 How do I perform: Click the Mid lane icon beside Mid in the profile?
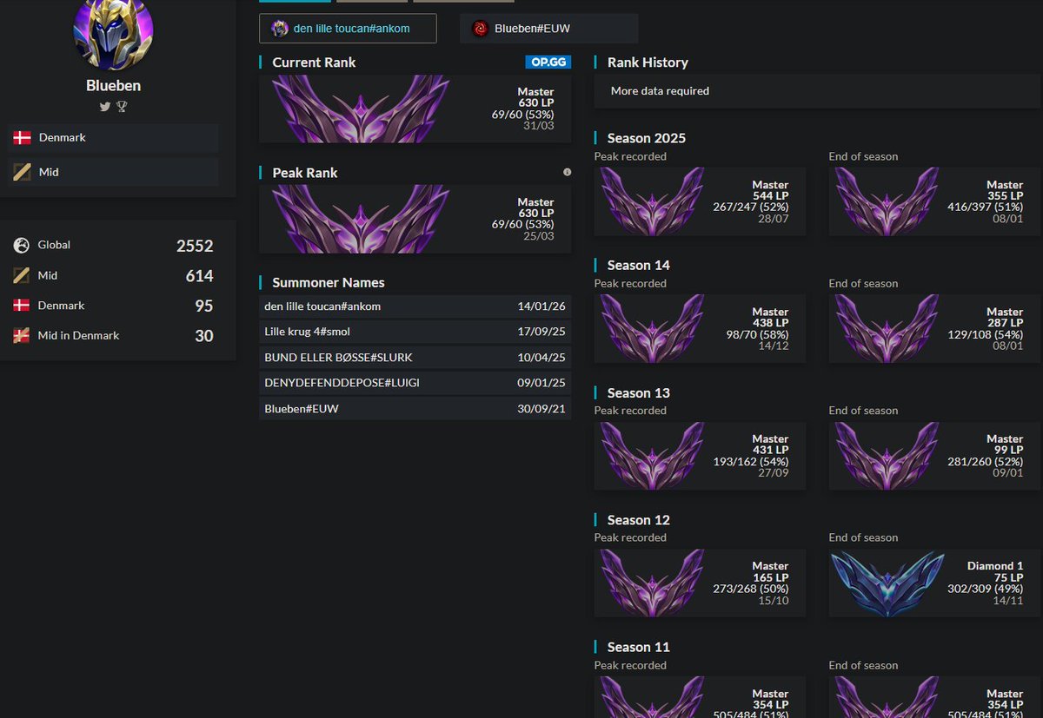pyautogui.click(x=23, y=172)
